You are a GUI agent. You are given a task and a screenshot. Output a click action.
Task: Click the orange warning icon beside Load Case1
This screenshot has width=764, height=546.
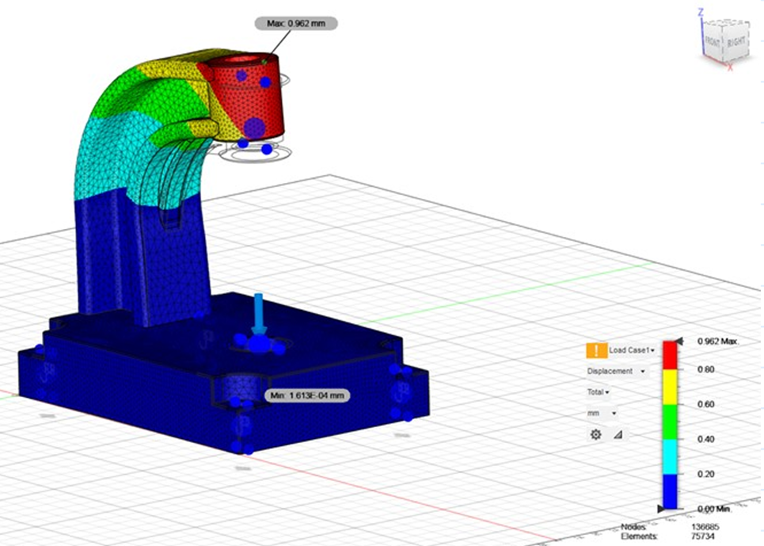click(x=596, y=350)
